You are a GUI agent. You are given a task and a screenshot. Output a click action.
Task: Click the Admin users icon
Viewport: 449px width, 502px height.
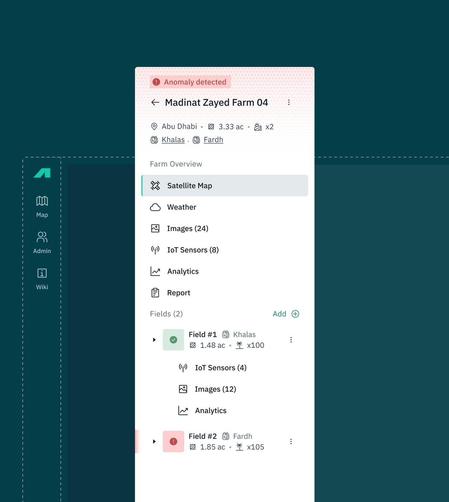(41, 237)
